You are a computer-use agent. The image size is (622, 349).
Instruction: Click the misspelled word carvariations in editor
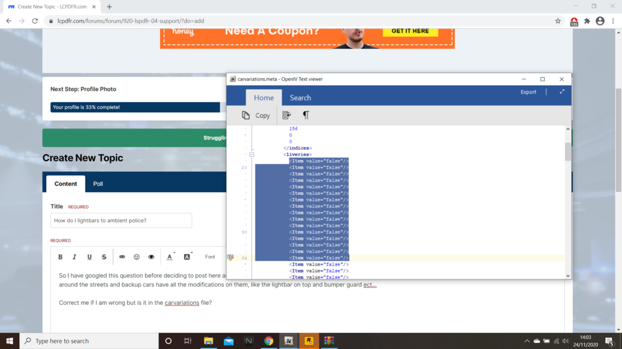coord(182,302)
